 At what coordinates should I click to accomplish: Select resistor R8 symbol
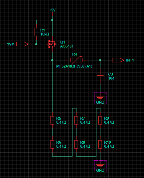76,144
